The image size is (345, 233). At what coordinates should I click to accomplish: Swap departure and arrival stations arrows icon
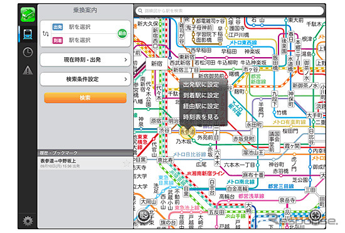tap(46, 34)
